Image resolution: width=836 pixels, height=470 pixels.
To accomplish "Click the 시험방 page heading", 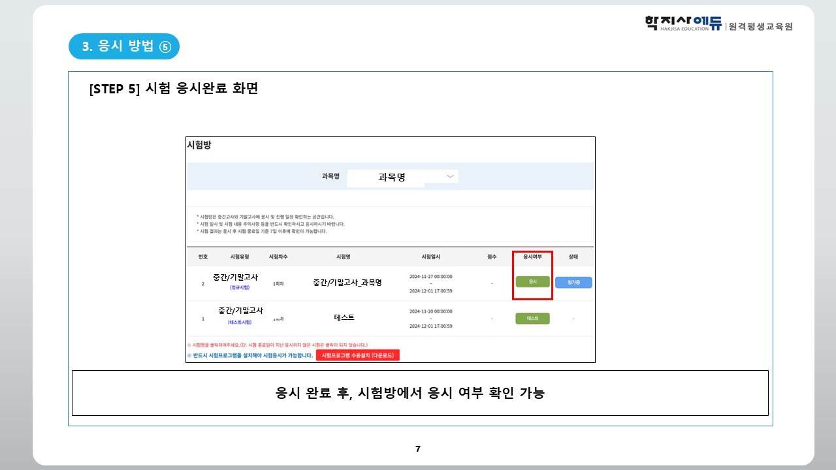I will 199,145.
